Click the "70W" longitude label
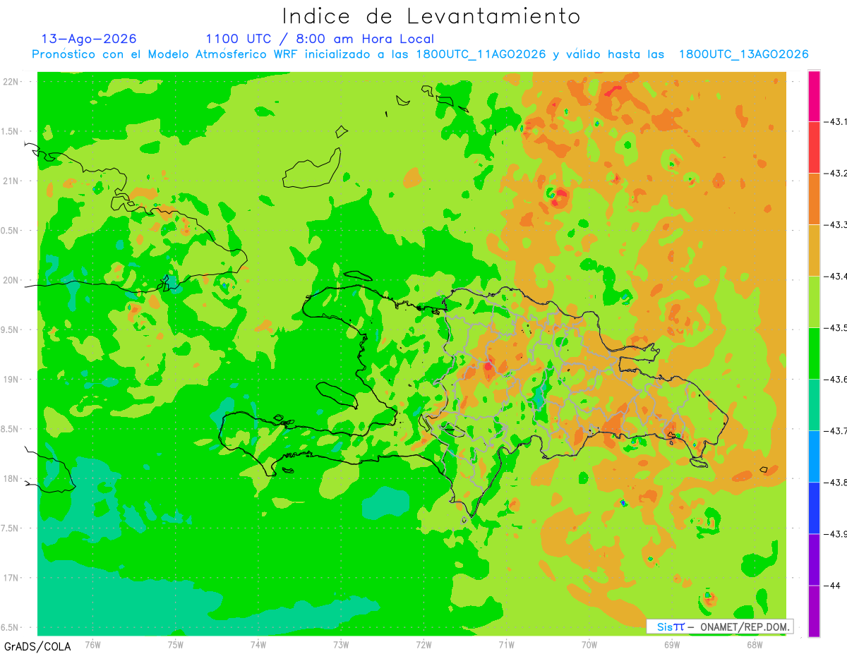847x654 pixels. click(589, 643)
